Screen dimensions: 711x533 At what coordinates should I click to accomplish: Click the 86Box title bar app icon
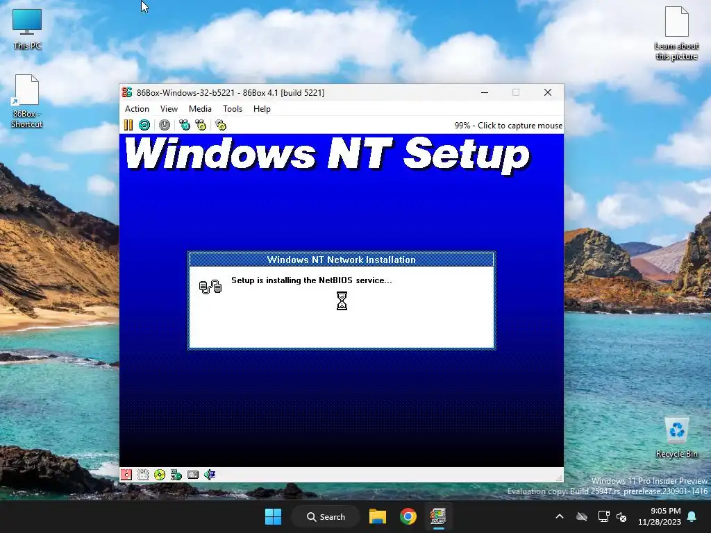tap(127, 92)
